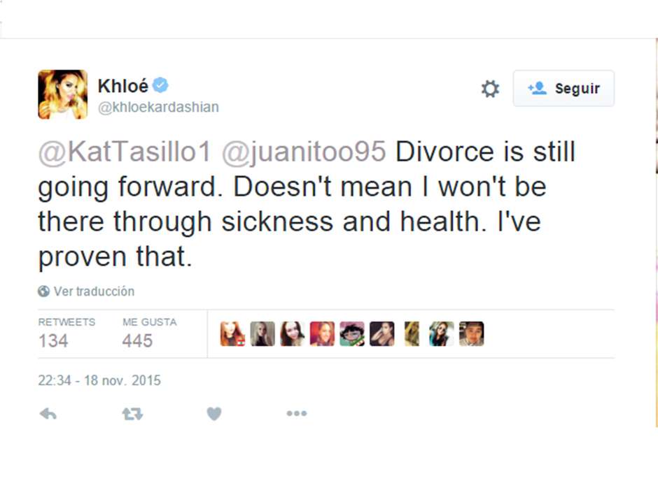The height and width of the screenshot is (492, 658).
Task: View the 445 Me gusta list
Action: 137,340
